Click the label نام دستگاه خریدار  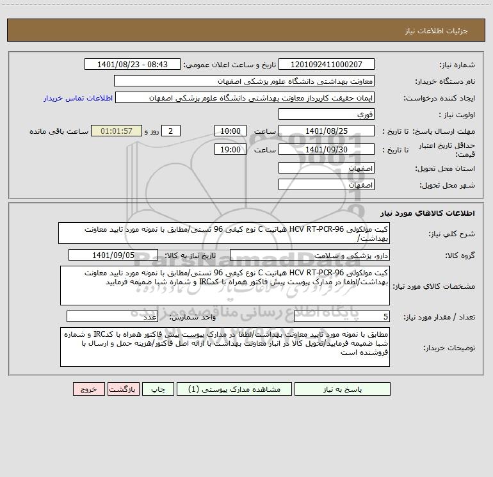[445, 81]
